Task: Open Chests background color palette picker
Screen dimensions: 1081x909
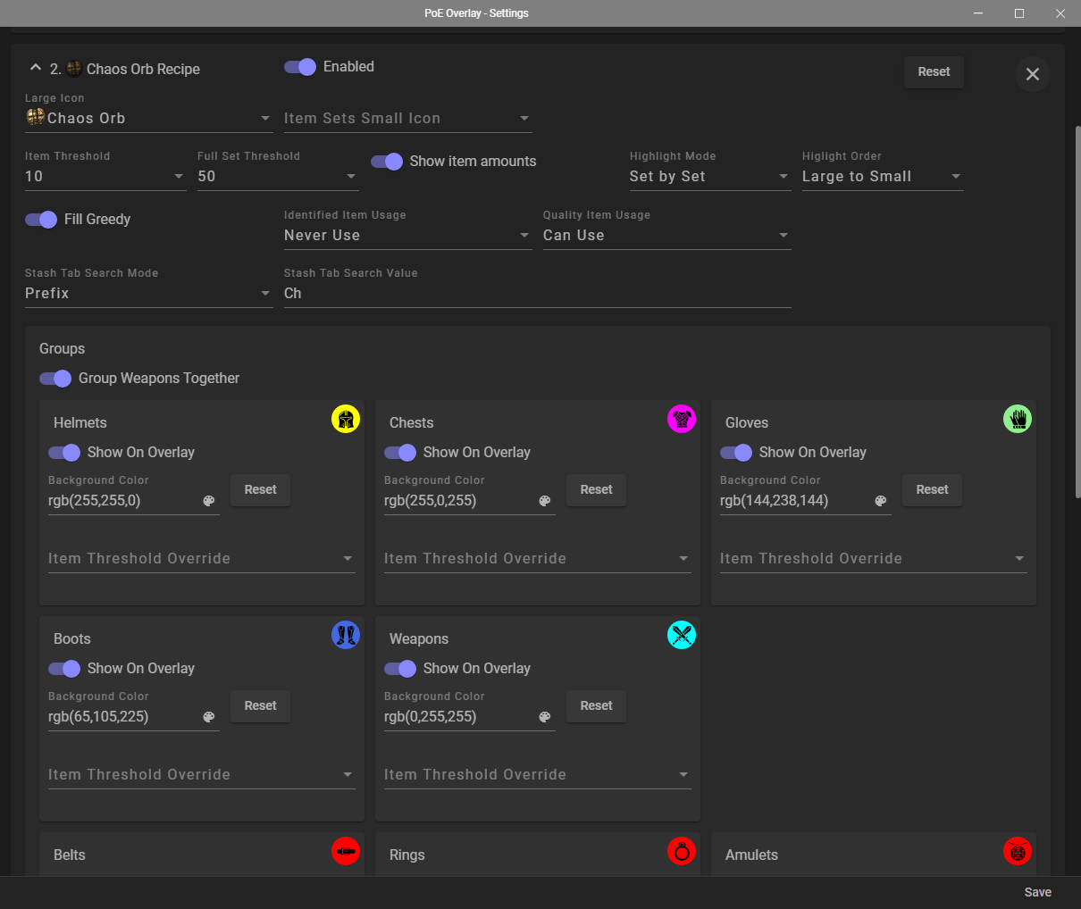Action: tap(545, 501)
